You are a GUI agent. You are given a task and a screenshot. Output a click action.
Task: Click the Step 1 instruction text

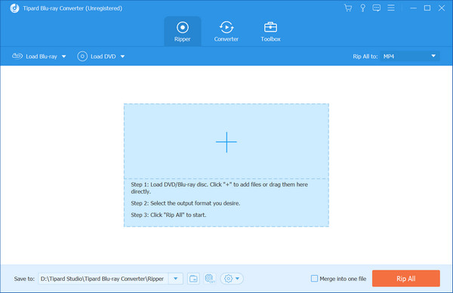click(x=219, y=188)
